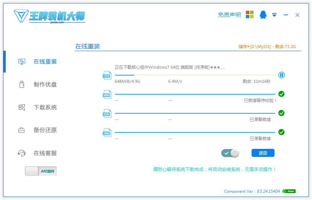
Task: Click the WIM component progress bar
Action: click(x=195, y=94)
